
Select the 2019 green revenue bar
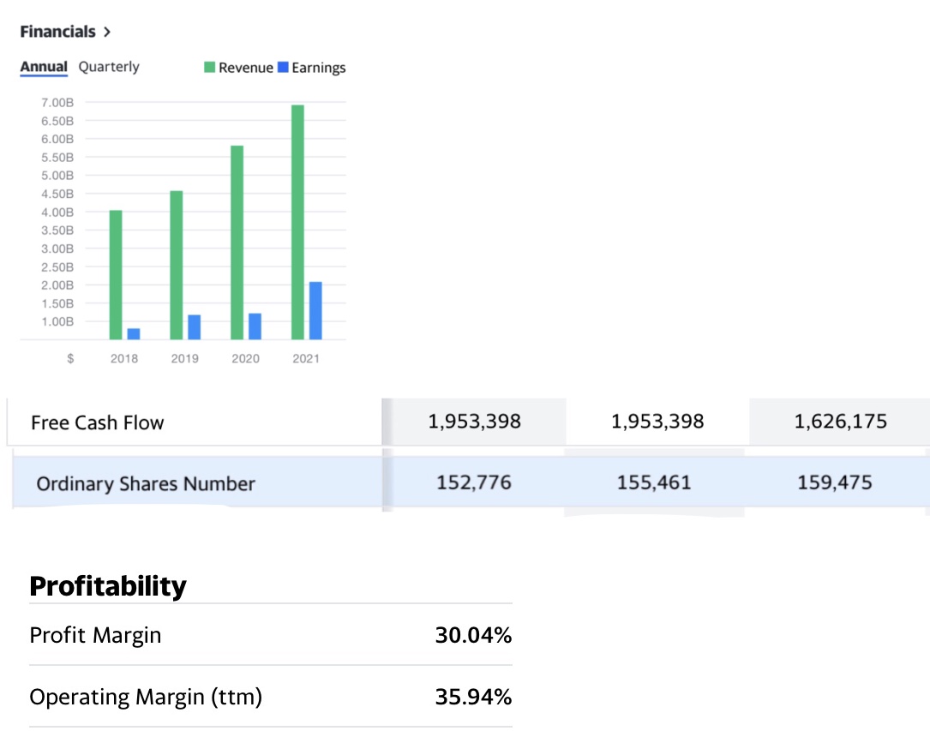(177, 266)
